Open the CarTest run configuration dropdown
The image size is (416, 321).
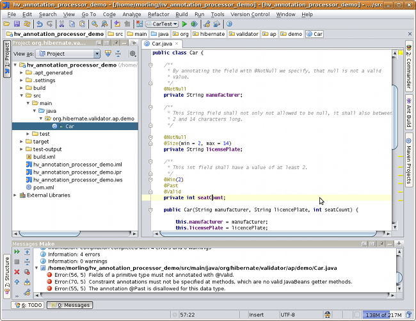(161, 24)
